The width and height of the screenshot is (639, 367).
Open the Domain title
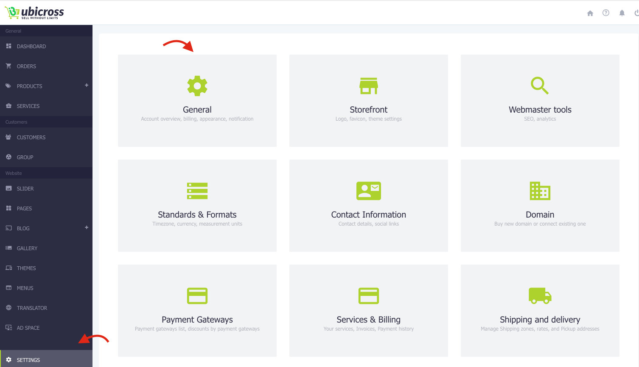(540, 215)
